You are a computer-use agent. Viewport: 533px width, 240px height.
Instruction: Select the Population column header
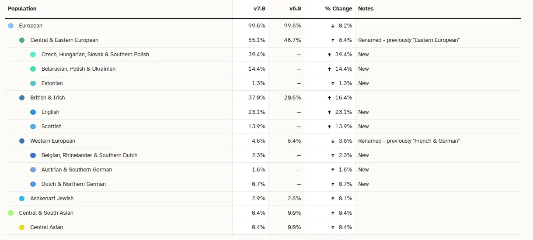click(x=22, y=9)
